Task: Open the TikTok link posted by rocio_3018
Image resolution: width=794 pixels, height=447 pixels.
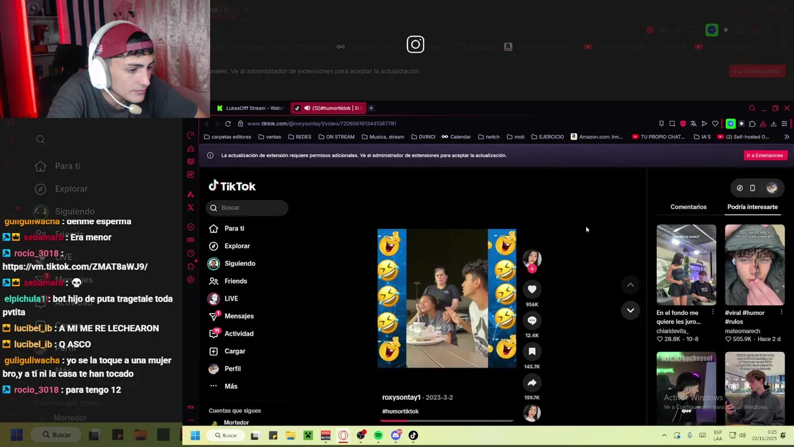Action: pos(75,266)
